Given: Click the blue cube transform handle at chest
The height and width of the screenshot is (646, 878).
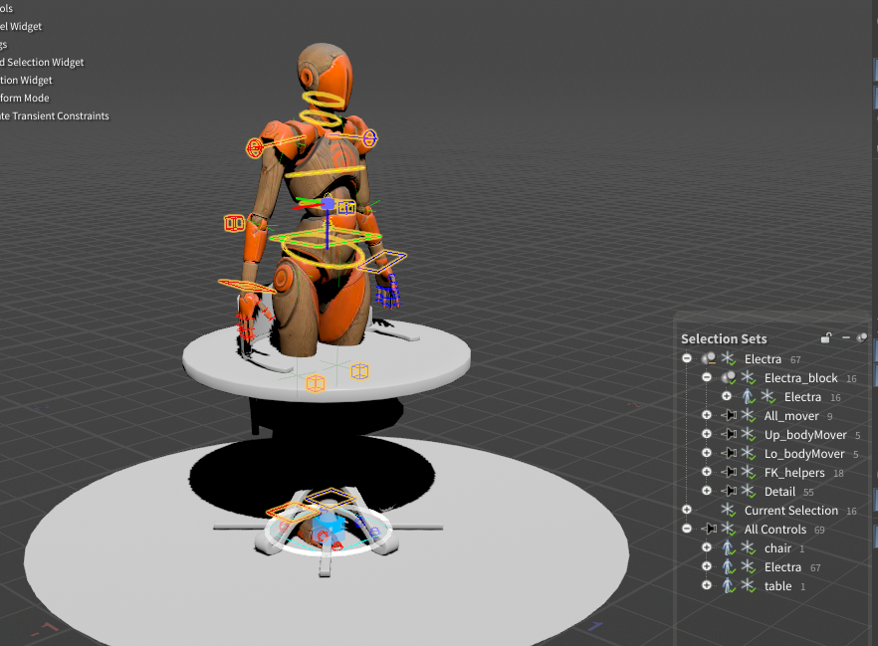Looking at the screenshot, I should point(328,203).
